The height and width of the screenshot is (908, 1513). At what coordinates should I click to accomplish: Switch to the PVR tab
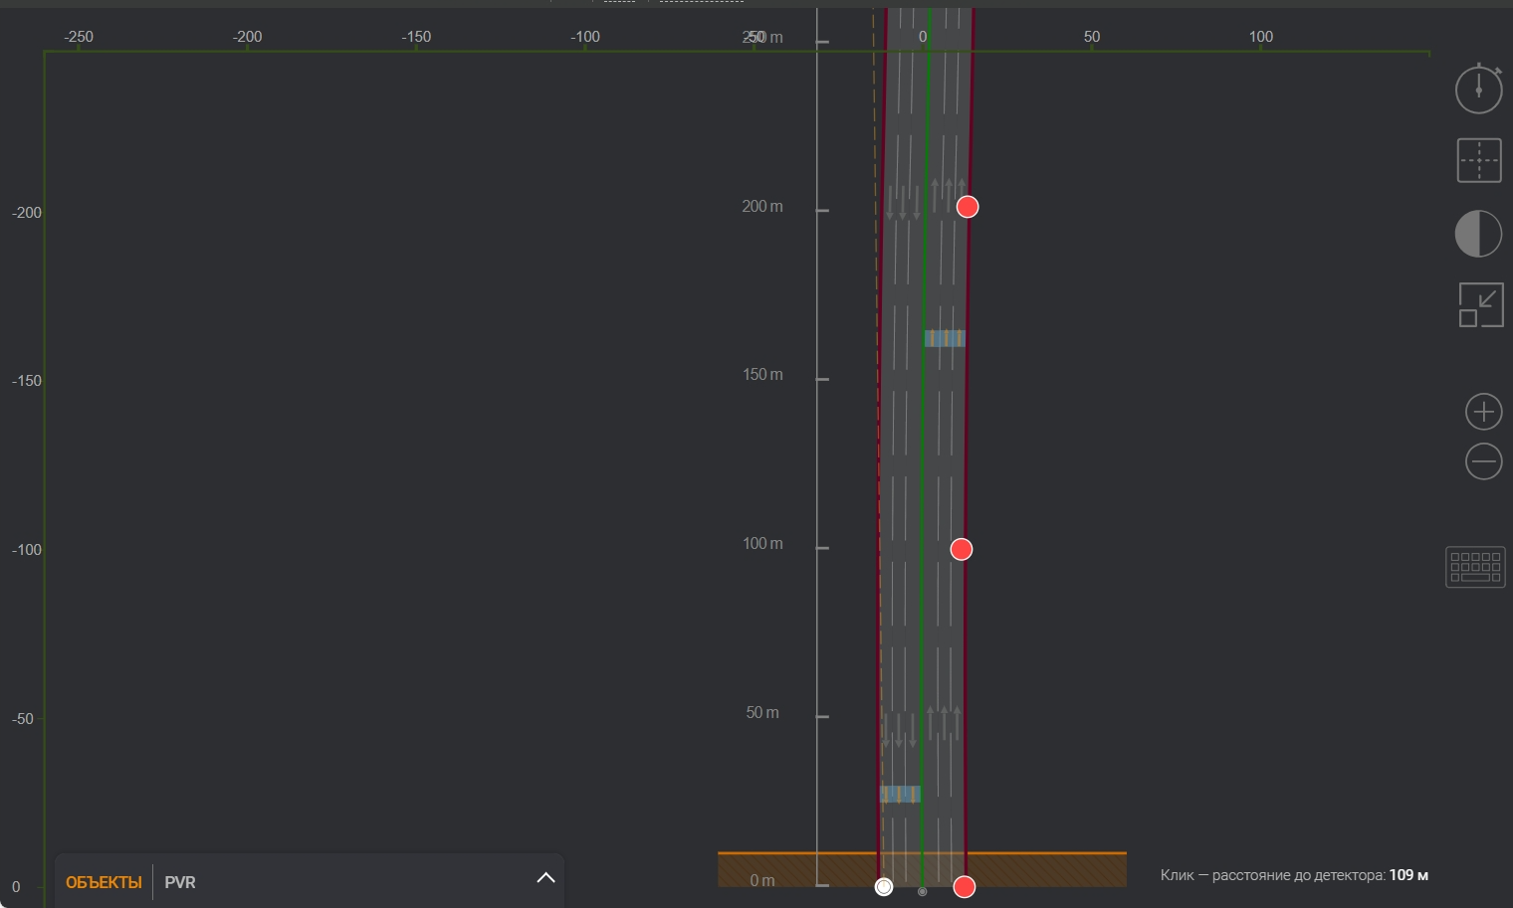180,882
